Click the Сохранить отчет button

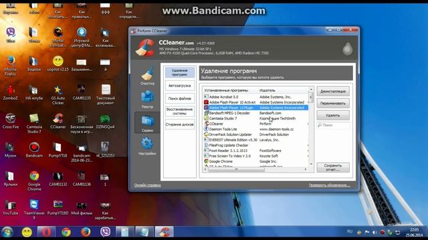(333, 167)
